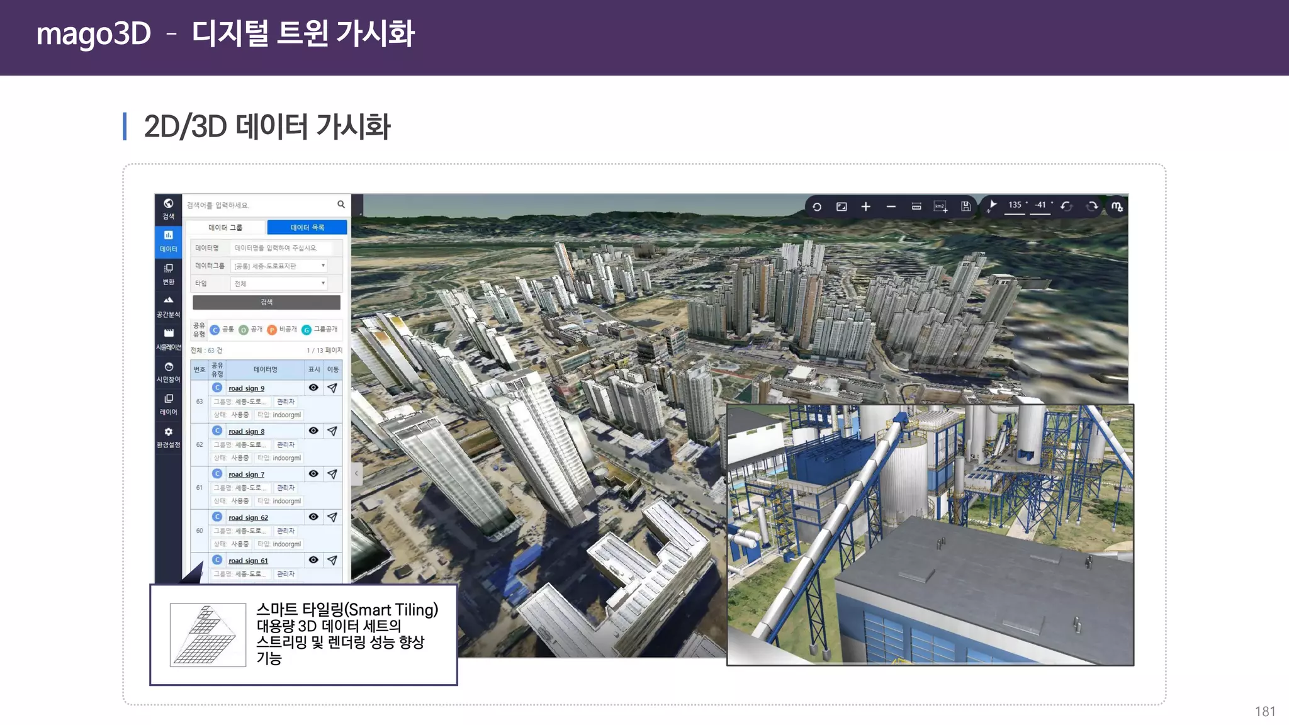Viewport: 1289px width, 725px height.
Task: Click the 이동 column header
Action: click(333, 369)
